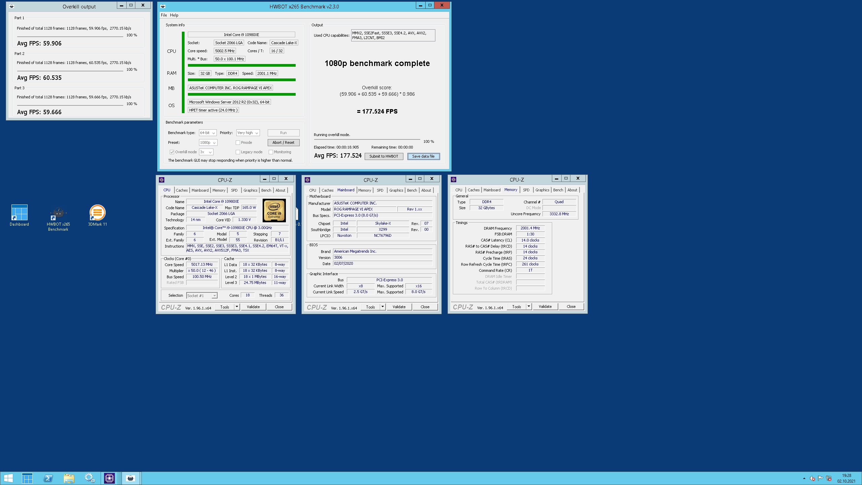
Task: Open Server Manager from the taskbar
Action: (27, 478)
